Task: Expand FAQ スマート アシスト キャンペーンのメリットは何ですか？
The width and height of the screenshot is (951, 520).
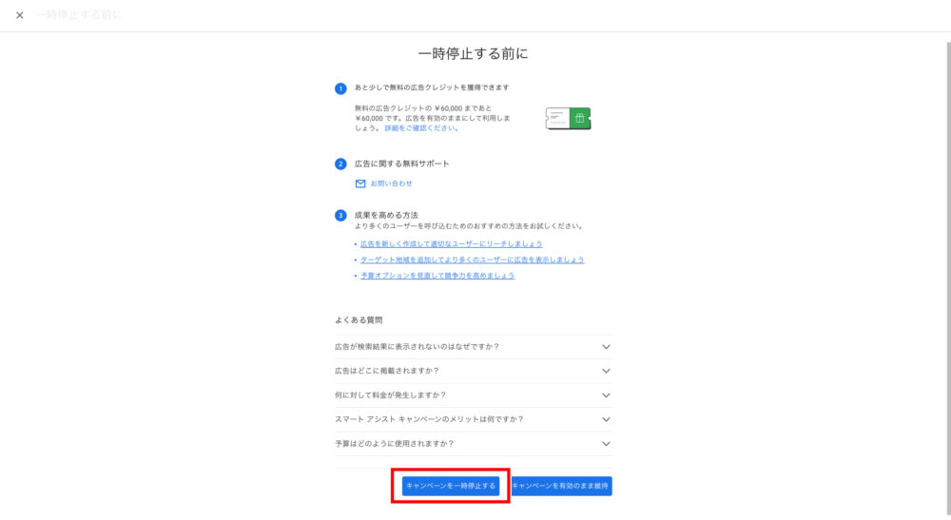Action: (473, 419)
